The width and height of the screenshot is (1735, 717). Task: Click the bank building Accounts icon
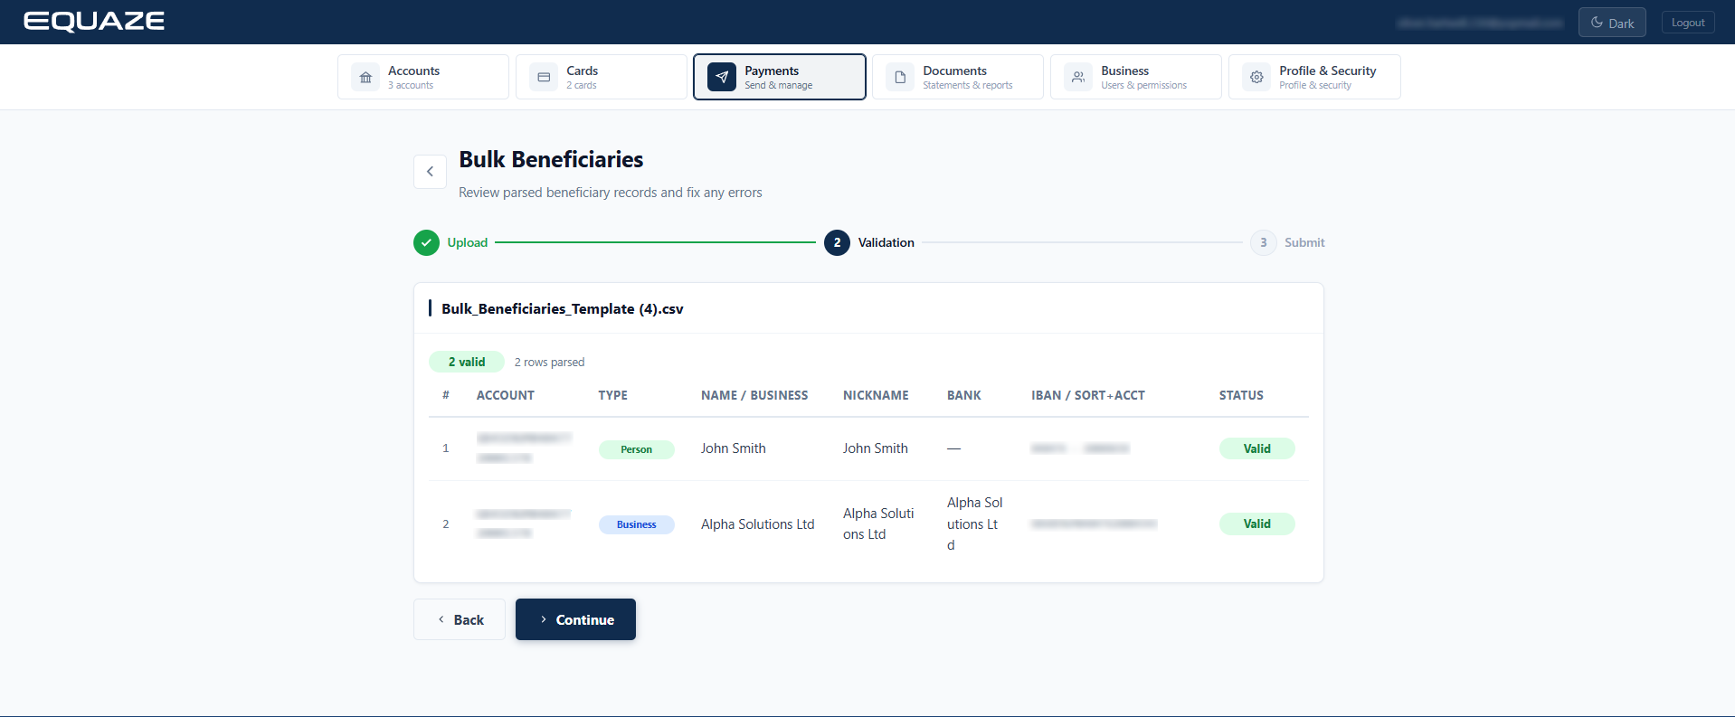pos(365,77)
